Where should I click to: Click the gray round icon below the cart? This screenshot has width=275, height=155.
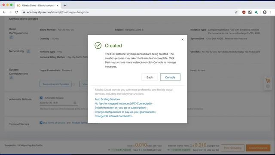point(268,86)
